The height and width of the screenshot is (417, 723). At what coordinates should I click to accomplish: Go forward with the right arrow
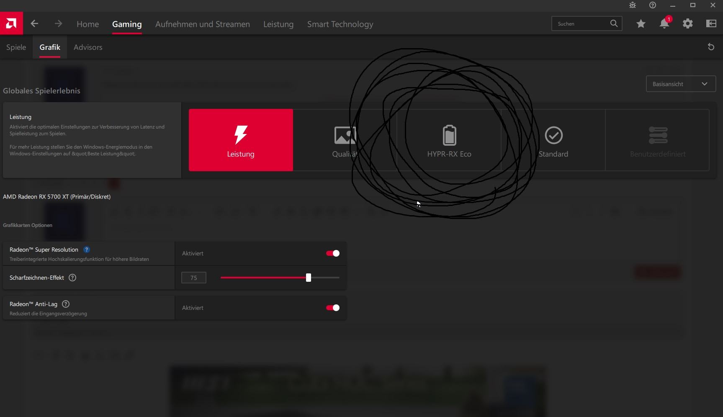point(58,24)
